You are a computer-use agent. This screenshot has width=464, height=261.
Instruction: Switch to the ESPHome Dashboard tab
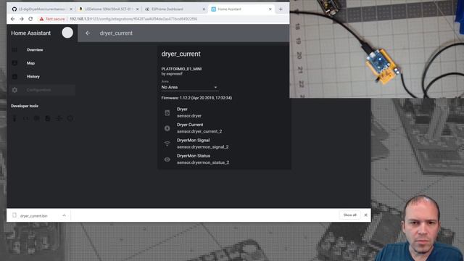pos(175,9)
